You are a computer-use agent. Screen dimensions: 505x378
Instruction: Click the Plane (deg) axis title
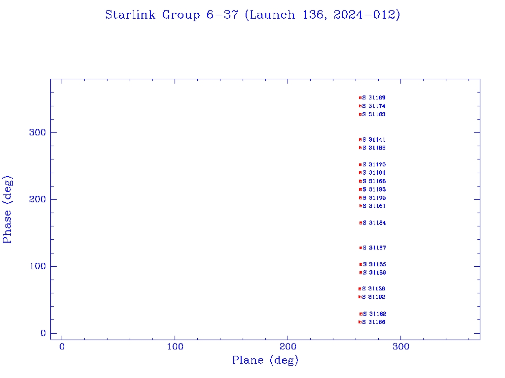tap(265, 360)
